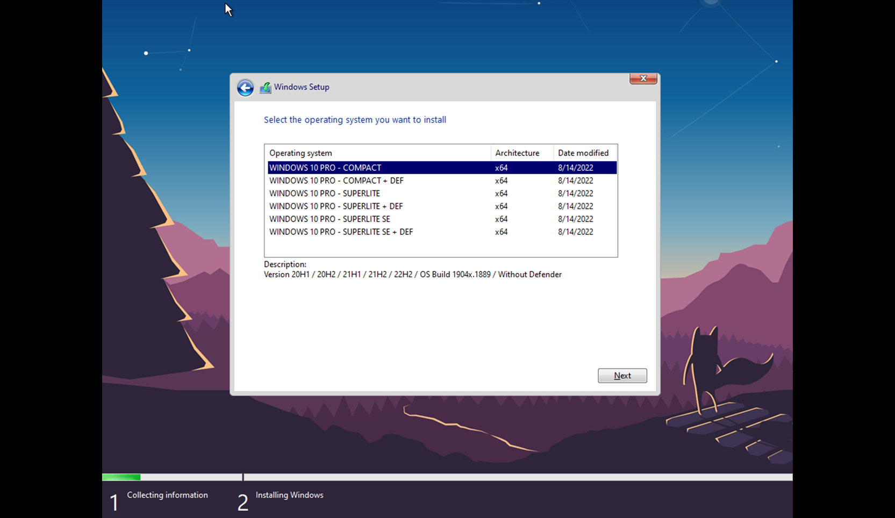Click the setup progress bar
Viewport: 895px width, 518px height.
click(447, 477)
